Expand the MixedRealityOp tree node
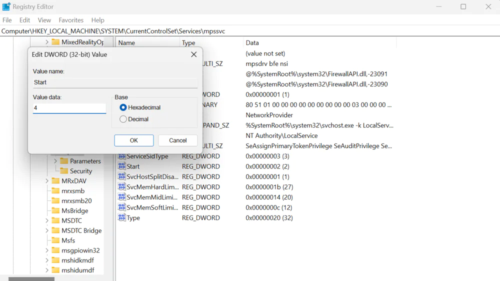 (47, 42)
